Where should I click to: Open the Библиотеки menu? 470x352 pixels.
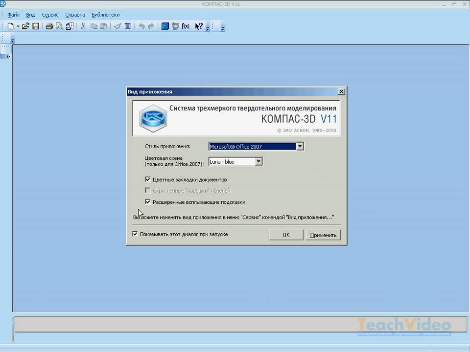click(x=106, y=15)
